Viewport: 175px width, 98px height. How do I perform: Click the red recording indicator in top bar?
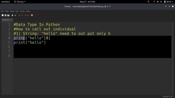[x=148, y=2]
